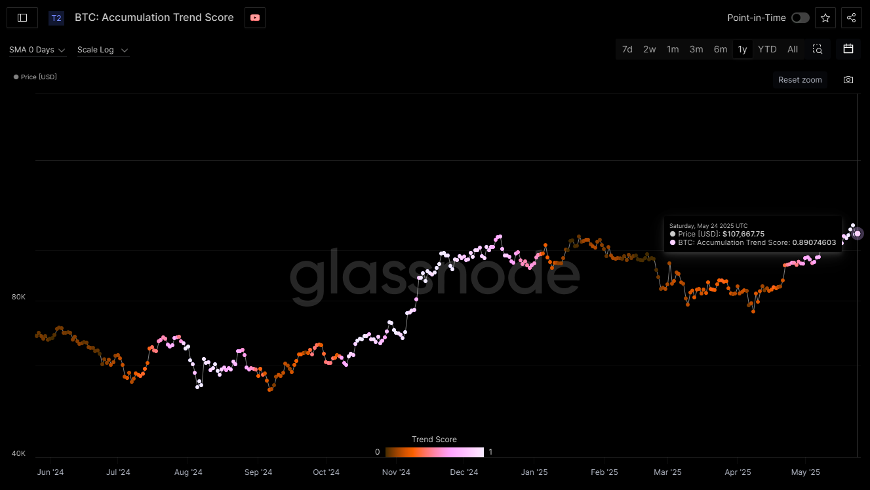
Task: Select the 2w time range
Action: [649, 49]
